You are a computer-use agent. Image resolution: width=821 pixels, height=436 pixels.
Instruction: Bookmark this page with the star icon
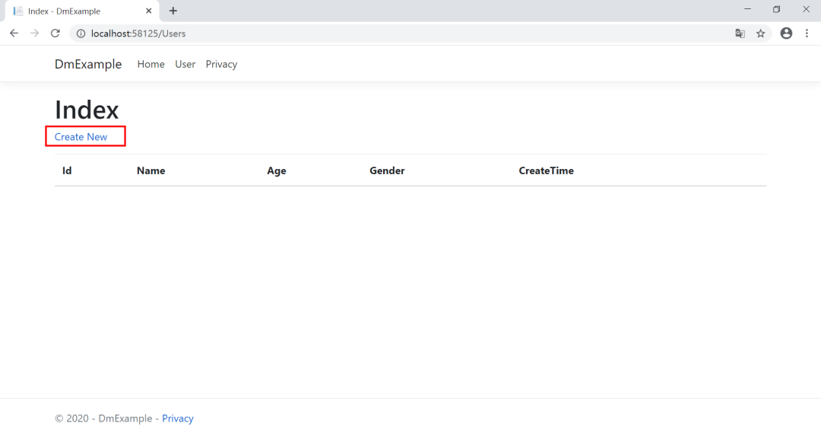pos(761,33)
